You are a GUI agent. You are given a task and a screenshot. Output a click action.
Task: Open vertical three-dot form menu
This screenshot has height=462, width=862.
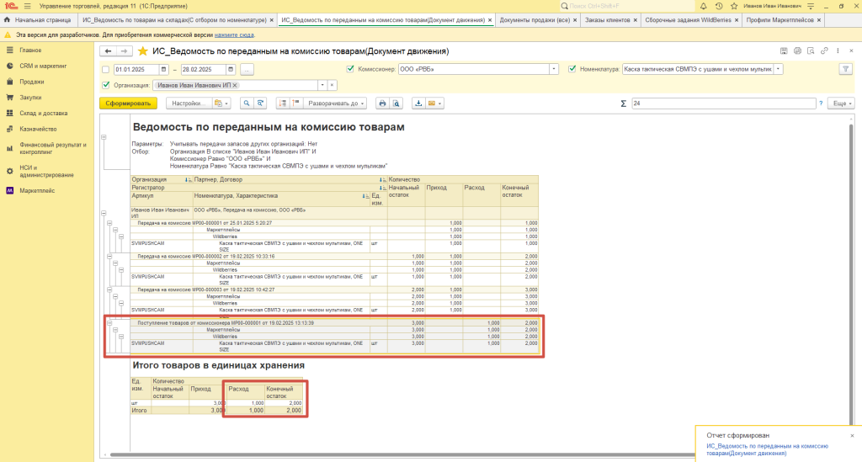pos(838,51)
